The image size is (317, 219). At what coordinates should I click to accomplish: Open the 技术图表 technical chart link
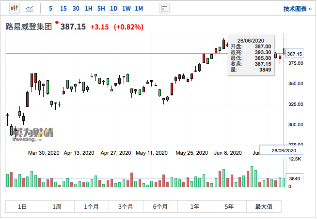point(298,9)
